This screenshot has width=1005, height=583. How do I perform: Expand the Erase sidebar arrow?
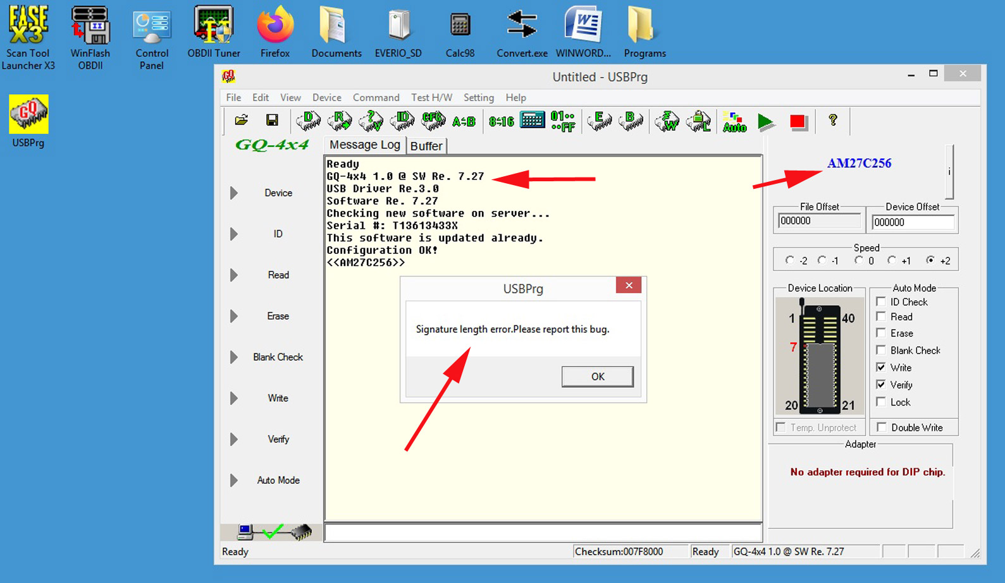point(234,316)
